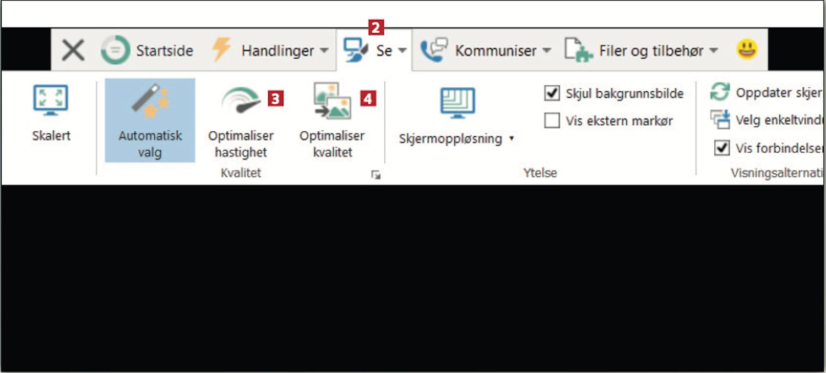Expand the Kommuniser dropdown arrow

click(x=546, y=51)
